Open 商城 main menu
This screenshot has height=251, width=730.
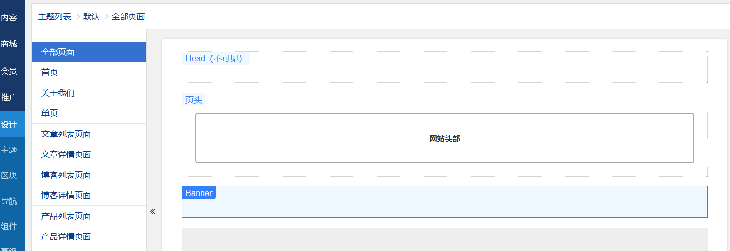[x=9, y=44]
